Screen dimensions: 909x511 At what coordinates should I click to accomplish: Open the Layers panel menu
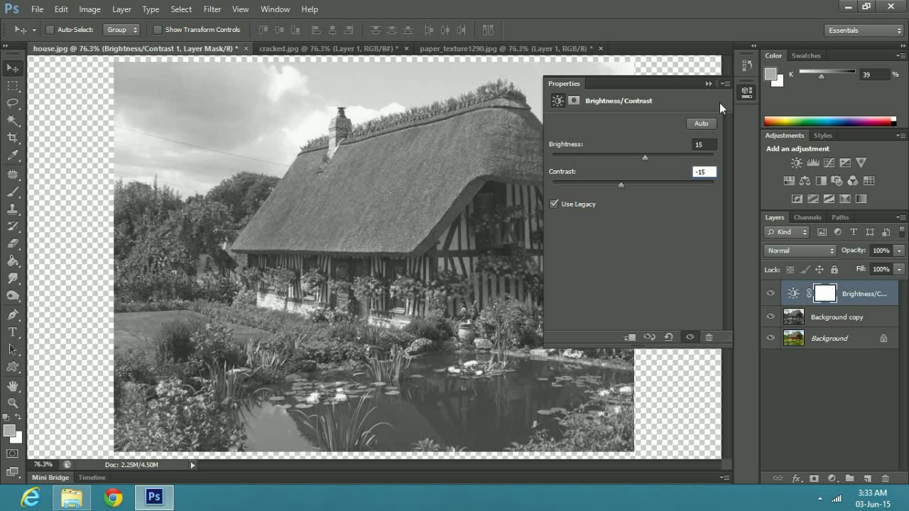pos(900,218)
